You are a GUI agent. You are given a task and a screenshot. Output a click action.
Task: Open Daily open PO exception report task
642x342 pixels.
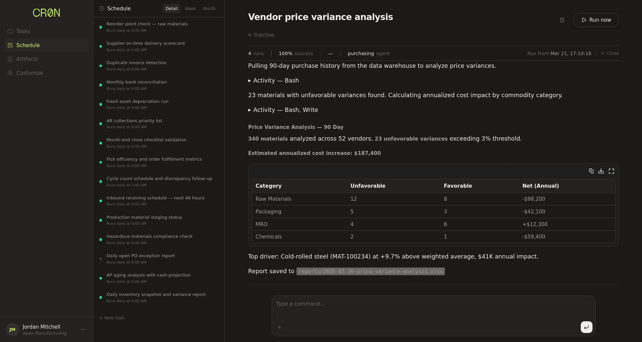tap(159, 259)
